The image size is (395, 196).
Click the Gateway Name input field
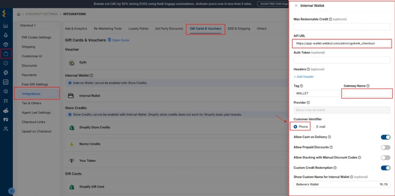point(367,93)
